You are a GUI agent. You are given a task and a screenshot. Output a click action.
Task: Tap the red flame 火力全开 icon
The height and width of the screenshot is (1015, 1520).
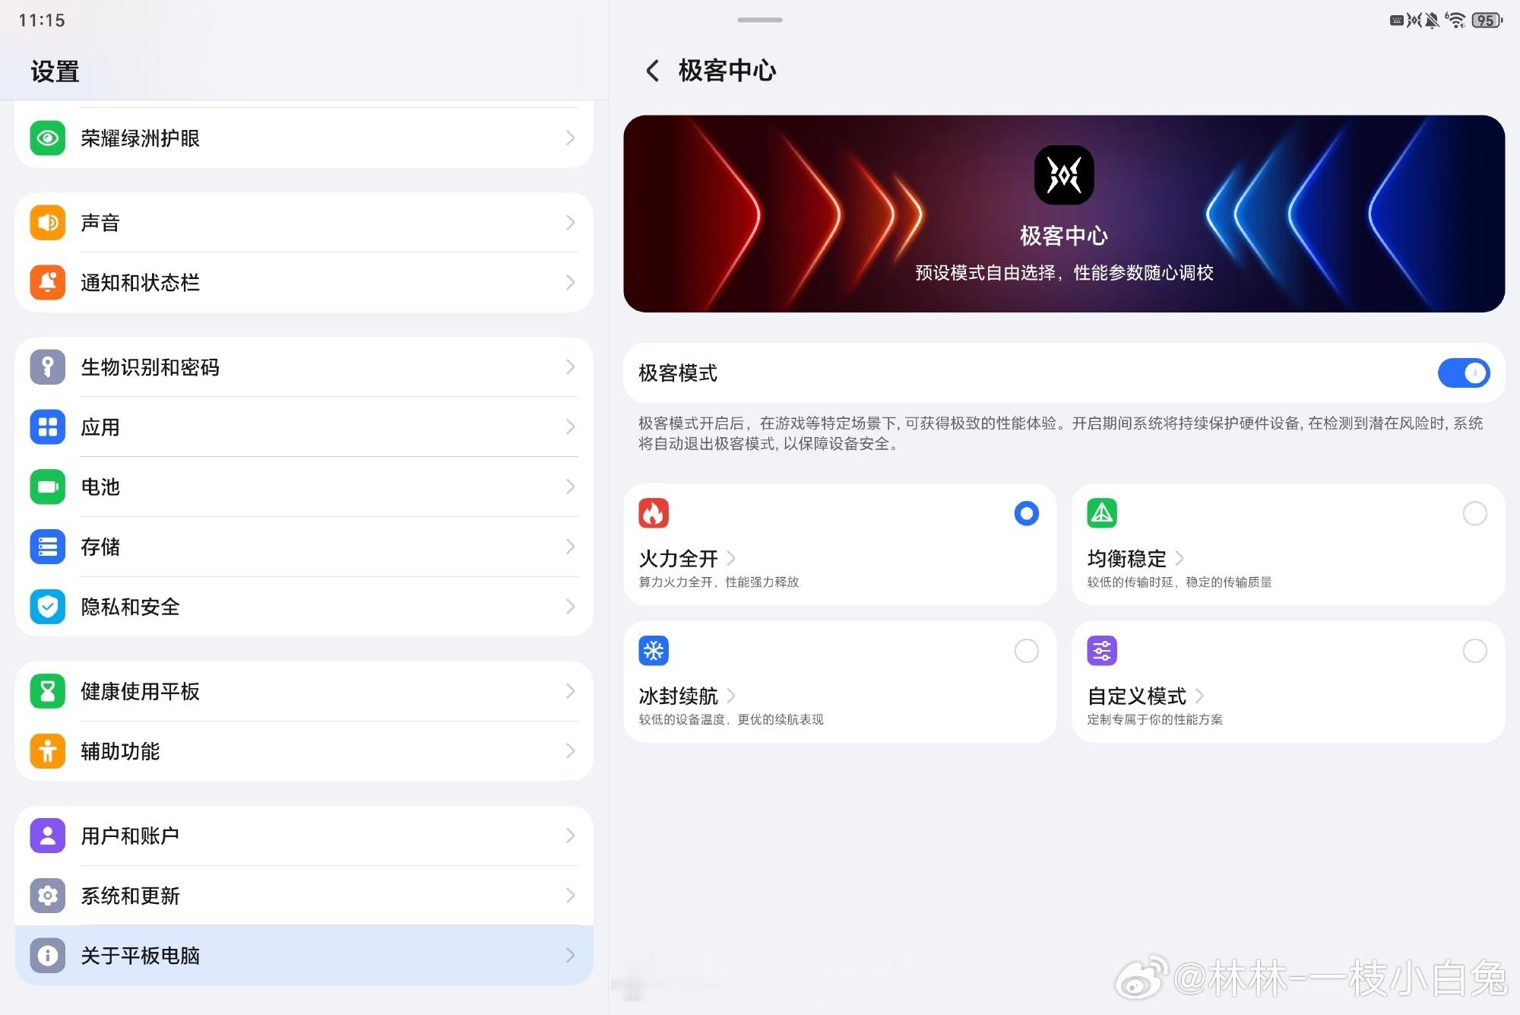pos(653,513)
